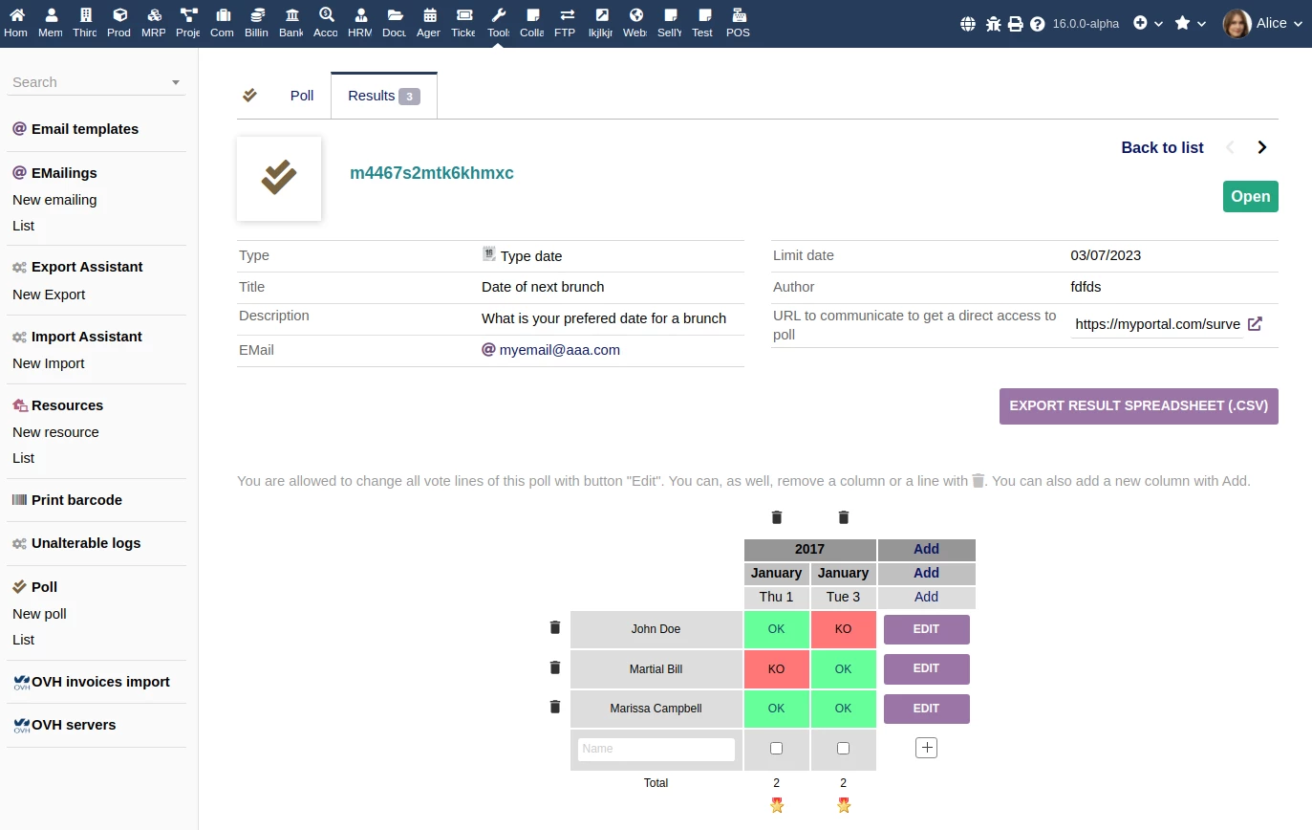Click the plus icon to add vote
The width and height of the screenshot is (1312, 830).
pyautogui.click(x=926, y=748)
